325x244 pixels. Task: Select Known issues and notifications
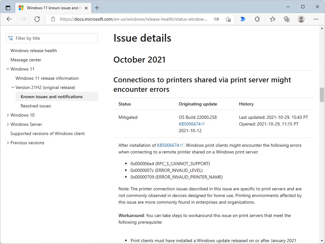57,97
